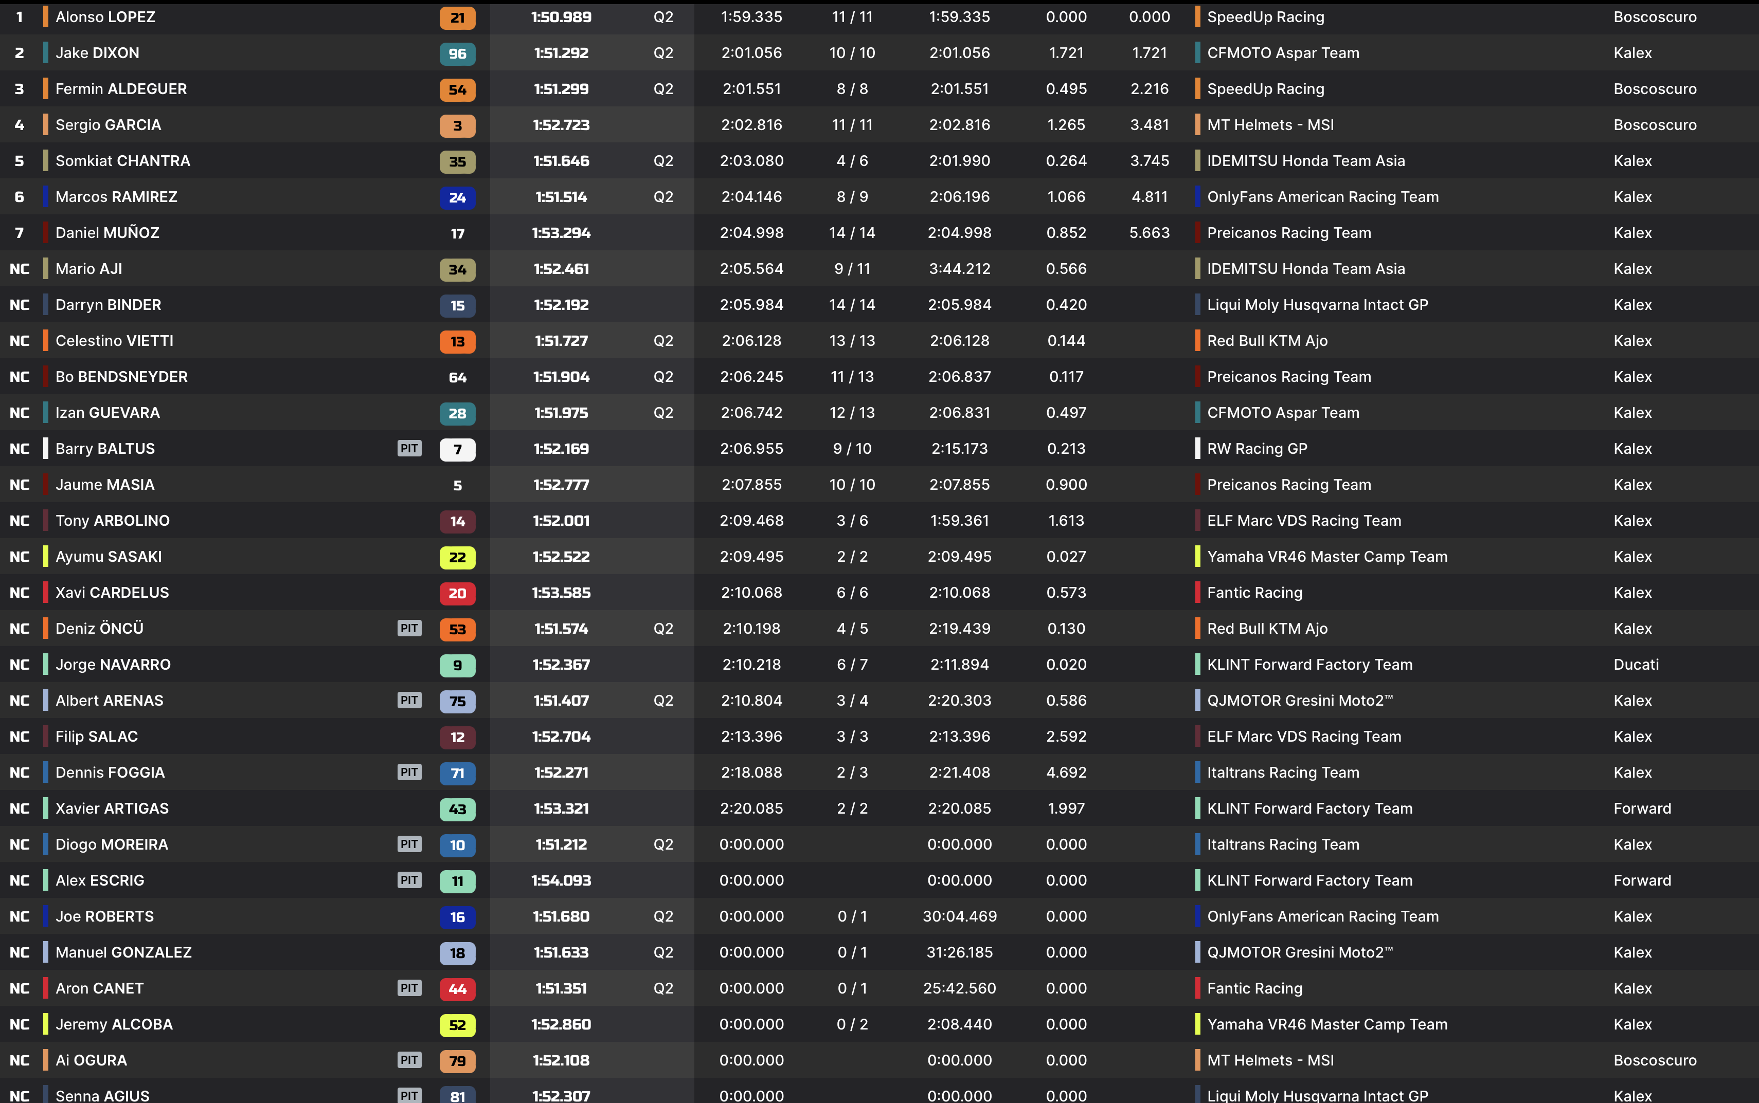This screenshot has height=1103, width=1759.
Task: Click team color bar beside Fantic Racing
Action: click(x=1198, y=592)
